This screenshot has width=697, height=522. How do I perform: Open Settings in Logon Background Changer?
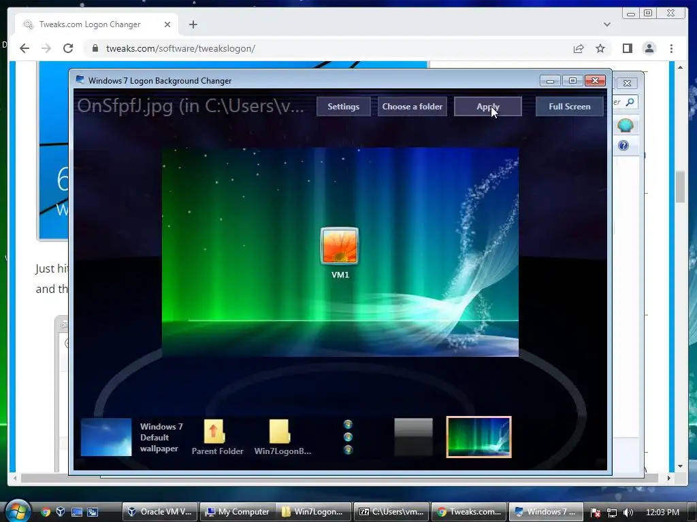(343, 107)
